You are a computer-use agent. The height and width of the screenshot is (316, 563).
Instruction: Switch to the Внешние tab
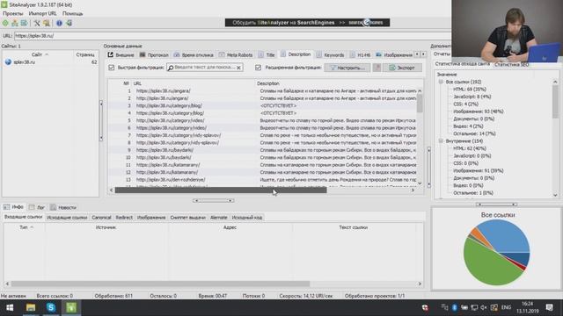pyautogui.click(x=121, y=54)
